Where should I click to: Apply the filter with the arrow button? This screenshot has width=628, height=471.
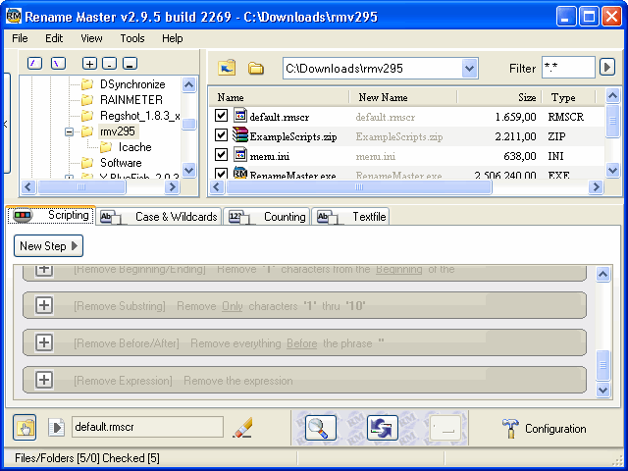[x=607, y=67]
